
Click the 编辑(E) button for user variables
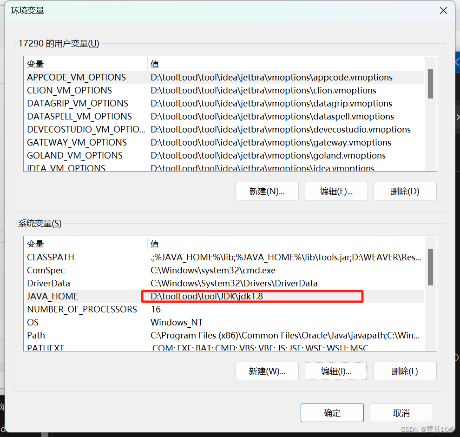(x=336, y=191)
